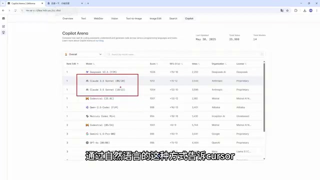
Task: Click Google logo beside Gemini-1.5-Pro-002
Action: (x=87, y=134)
